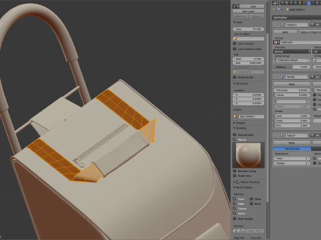This screenshot has width=321, height=240.
Task: Click the grease pencil browse icon
Action: (x=236, y=7)
